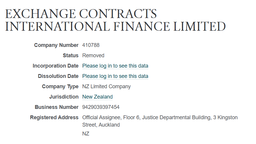Click the login link beside Incorporation Date
Image resolution: width=256 pixels, height=144 pixels.
click(115, 66)
